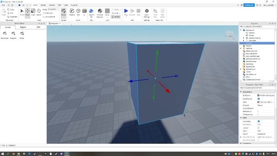Open the Mode dropdown in Tools
The image size is (277, 156).
point(53,9)
